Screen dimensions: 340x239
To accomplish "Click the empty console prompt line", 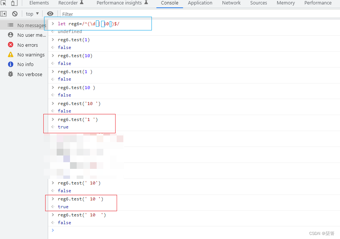I will tap(185, 230).
